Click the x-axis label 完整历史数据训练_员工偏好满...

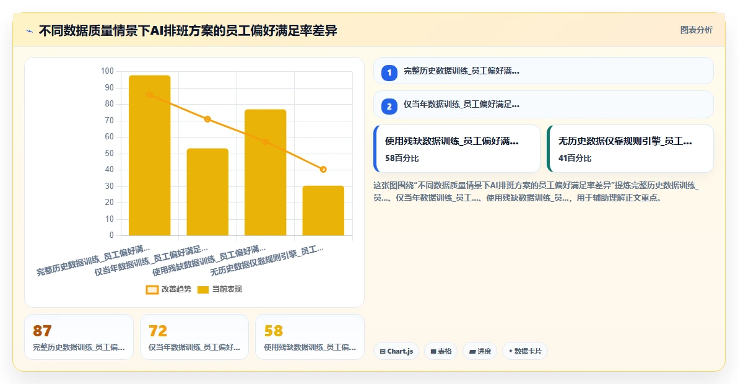[93, 260]
